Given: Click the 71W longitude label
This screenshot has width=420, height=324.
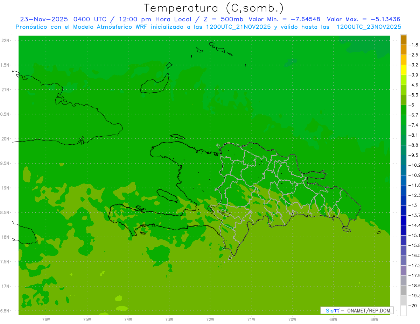Looking at the screenshot, I should click(x=251, y=319).
